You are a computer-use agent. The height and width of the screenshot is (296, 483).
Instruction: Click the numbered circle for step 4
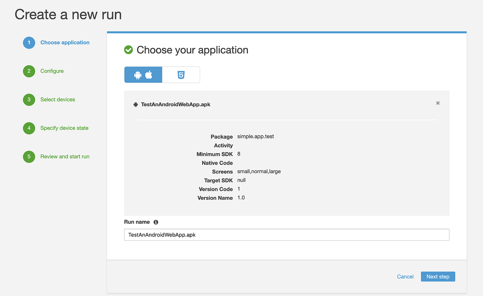(29, 128)
